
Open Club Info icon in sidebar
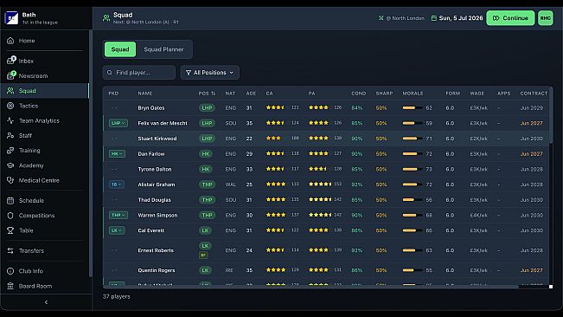point(10,271)
